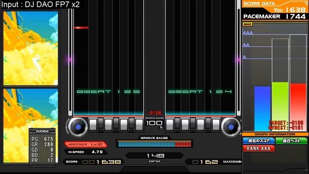
Task: Hit the second black key on right keyboard
Action: pos(193,123)
